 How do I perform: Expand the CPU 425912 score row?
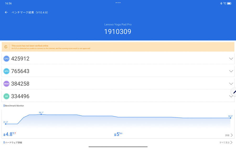[x=118, y=59]
